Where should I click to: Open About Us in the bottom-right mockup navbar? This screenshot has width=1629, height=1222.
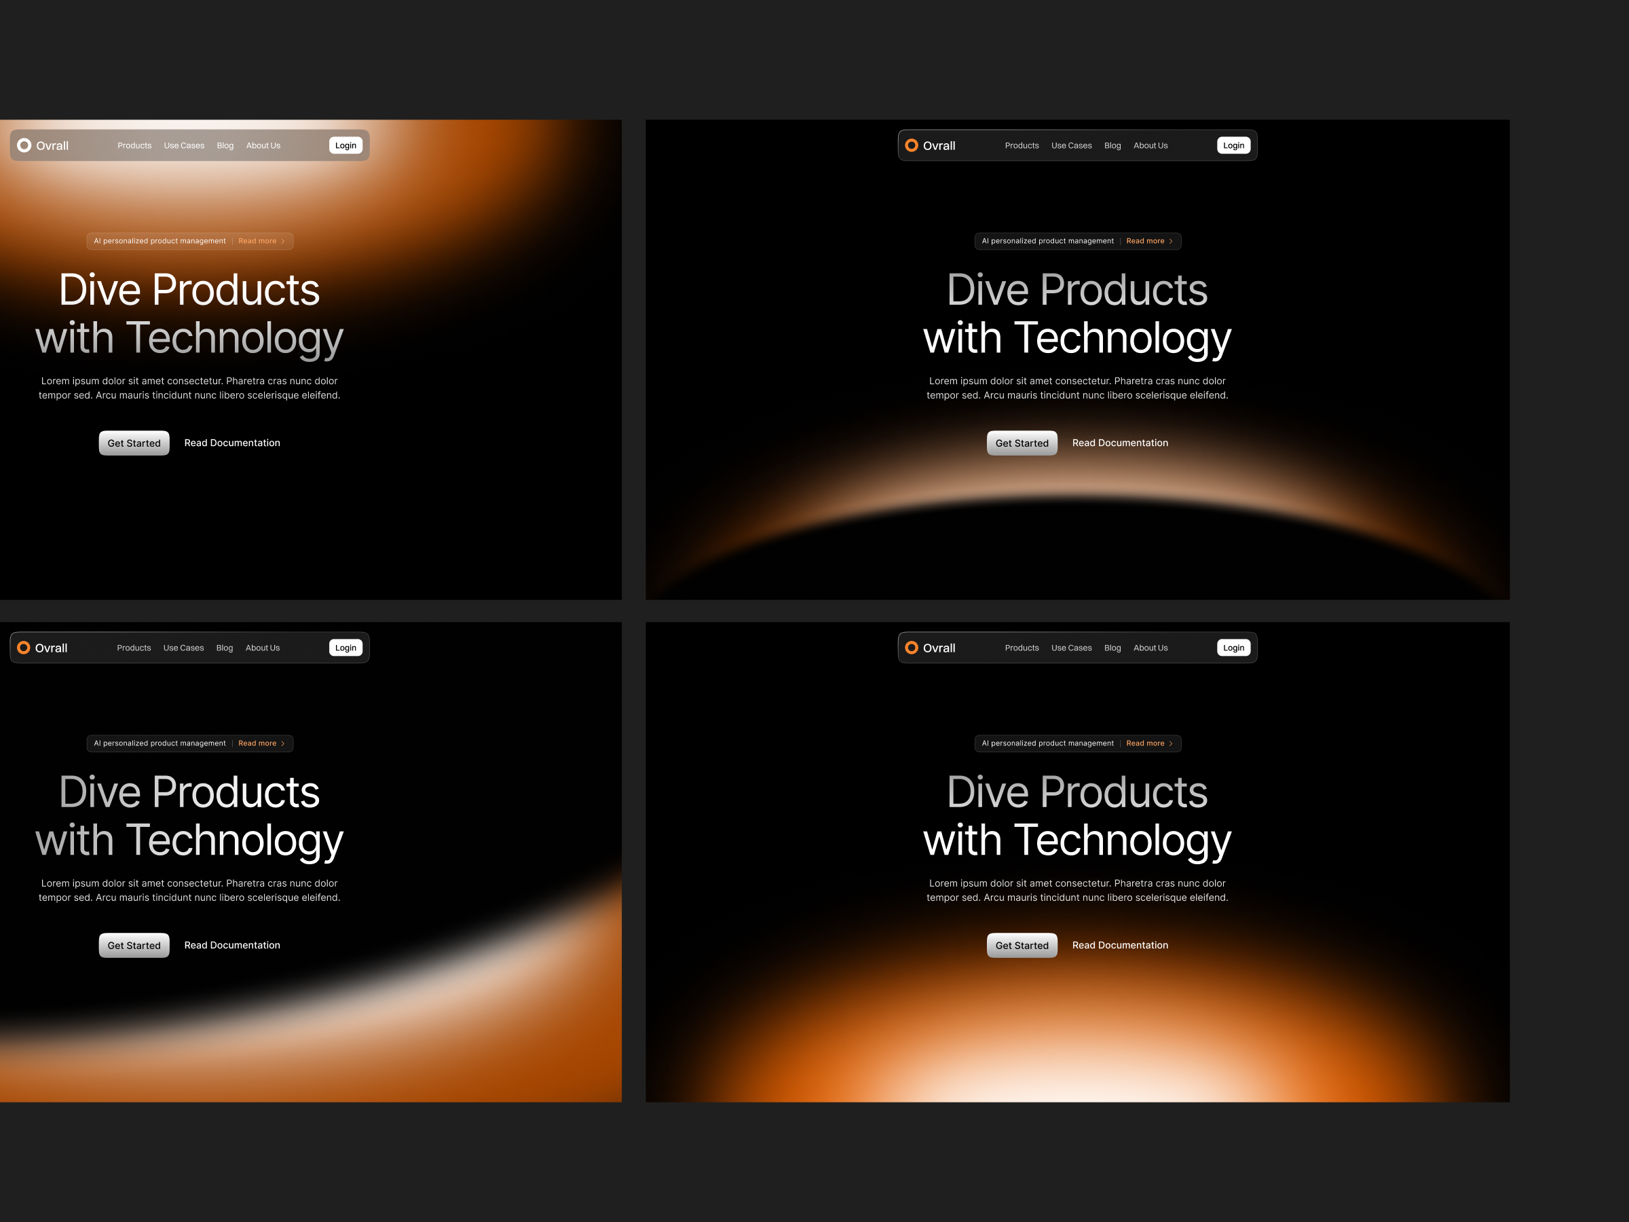(1150, 648)
